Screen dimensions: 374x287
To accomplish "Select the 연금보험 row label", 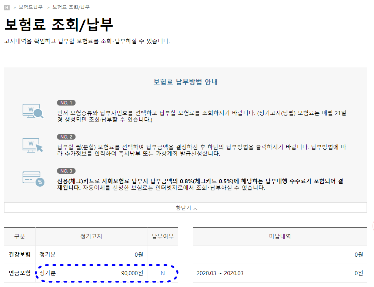I will pyautogui.click(x=20, y=273).
